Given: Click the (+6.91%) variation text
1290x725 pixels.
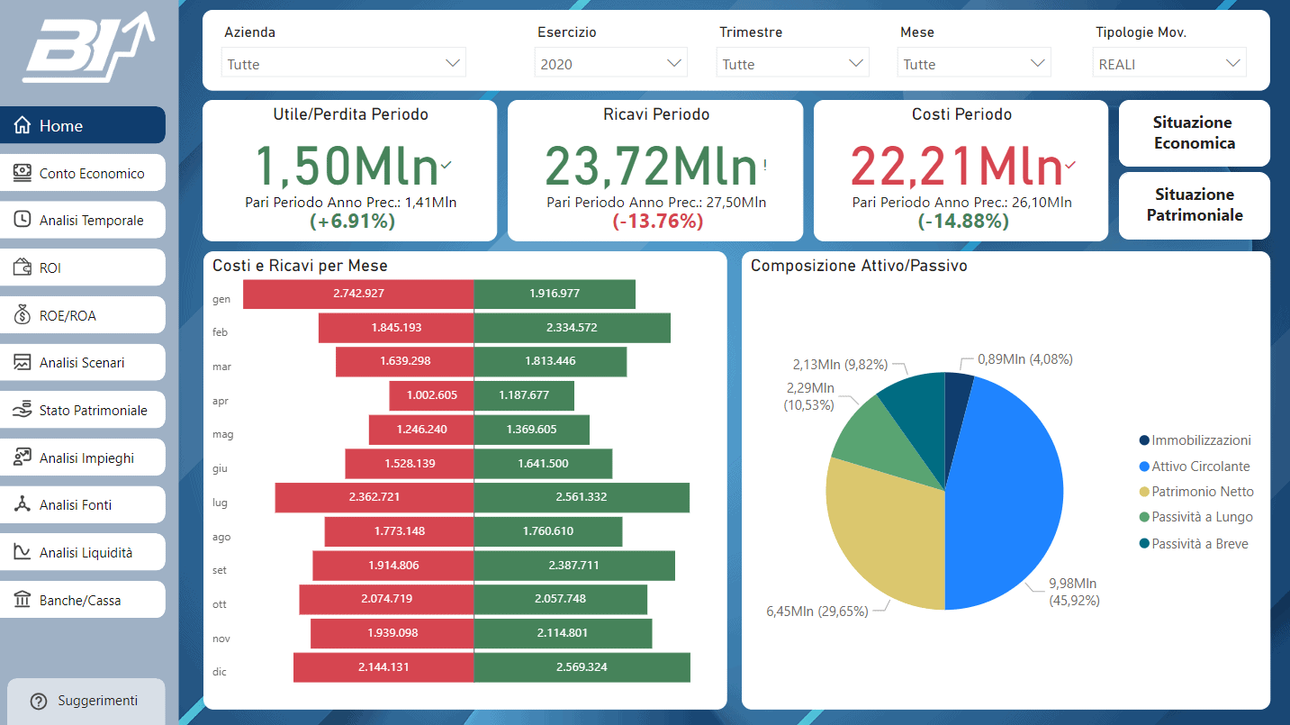Looking at the screenshot, I should coord(351,222).
